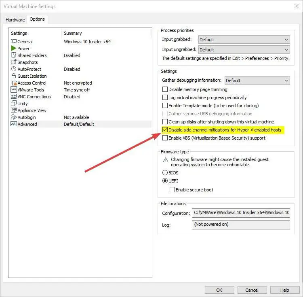Click the Settings column header

[19, 33]
